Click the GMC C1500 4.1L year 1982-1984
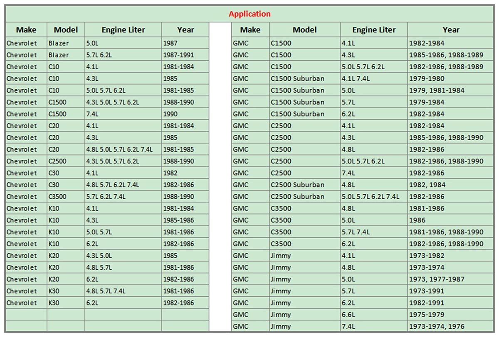 451,43
